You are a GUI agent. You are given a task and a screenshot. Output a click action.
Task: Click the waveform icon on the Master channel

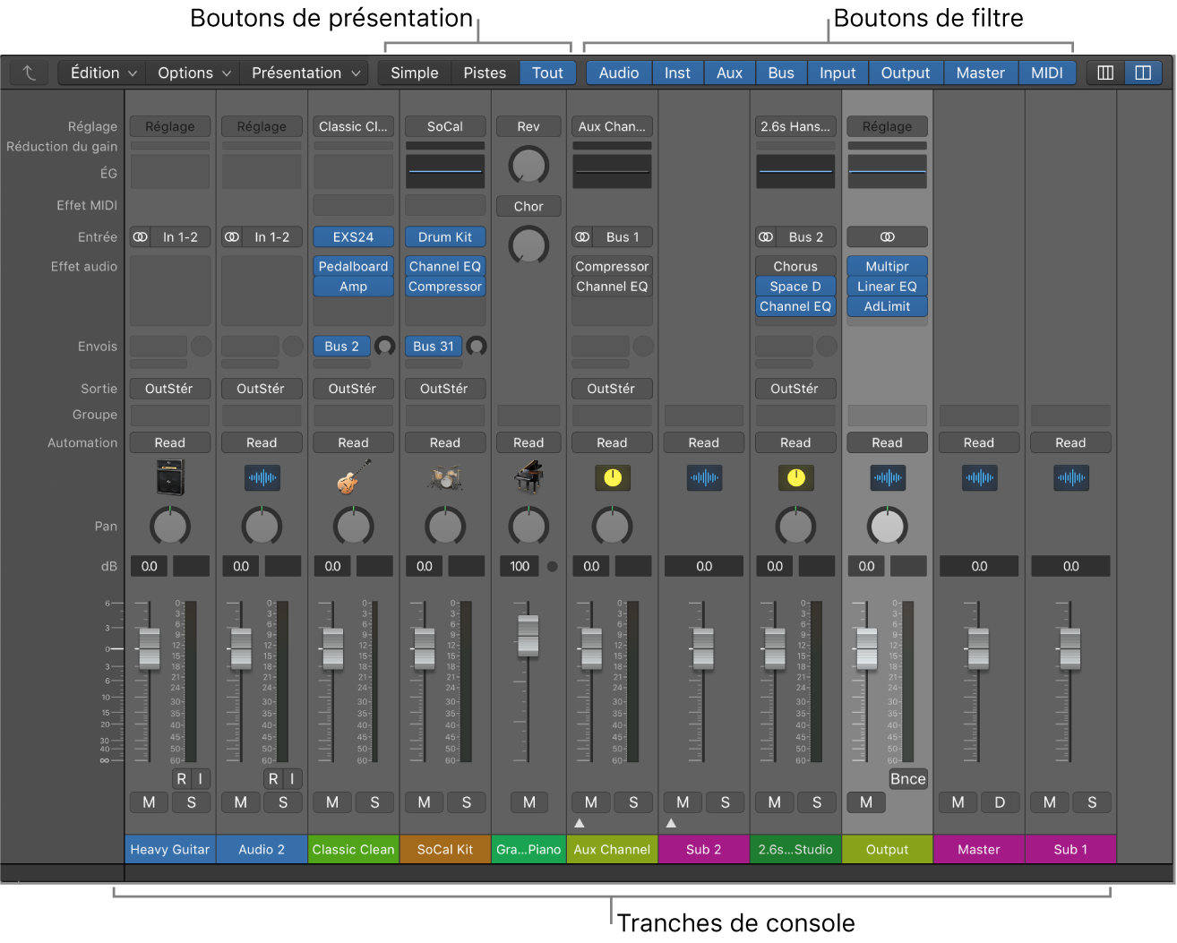[978, 477]
